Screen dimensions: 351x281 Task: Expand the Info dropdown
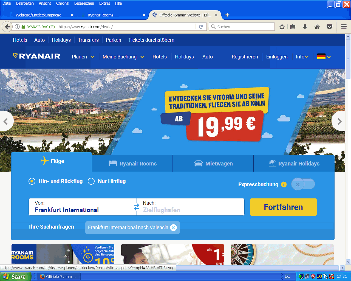pos(302,57)
